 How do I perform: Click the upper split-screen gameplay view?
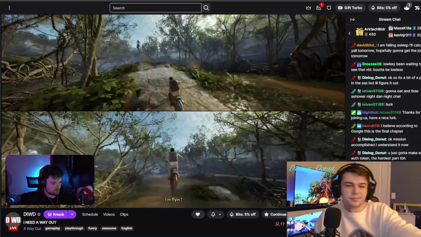tap(173, 63)
